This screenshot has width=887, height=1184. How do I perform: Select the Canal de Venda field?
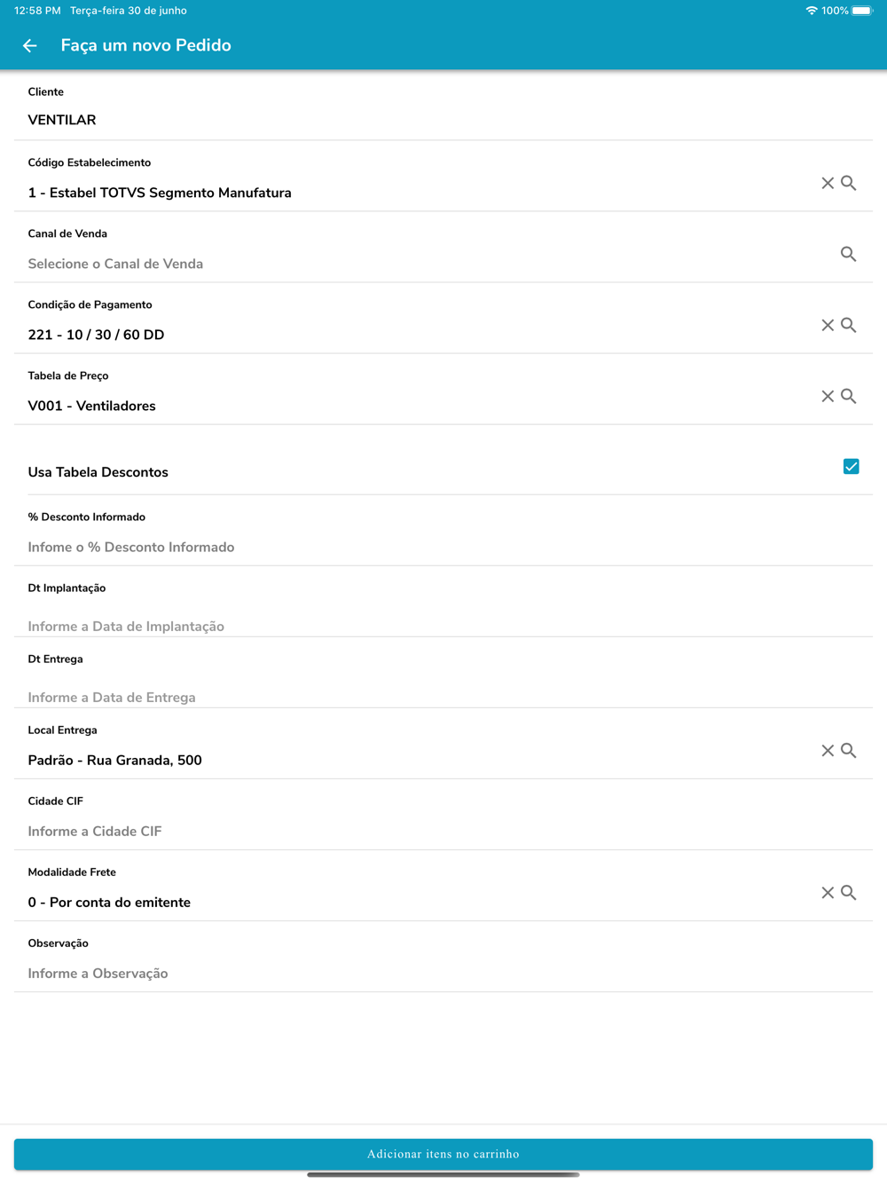(x=355, y=264)
